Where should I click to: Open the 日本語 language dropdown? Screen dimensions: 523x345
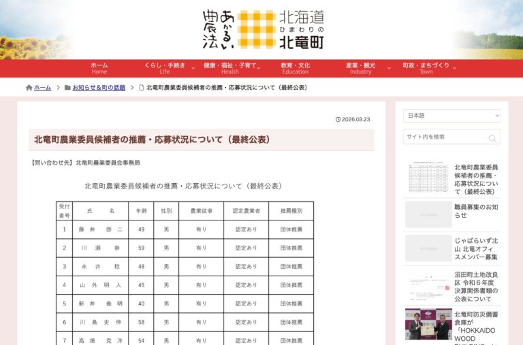(x=451, y=116)
